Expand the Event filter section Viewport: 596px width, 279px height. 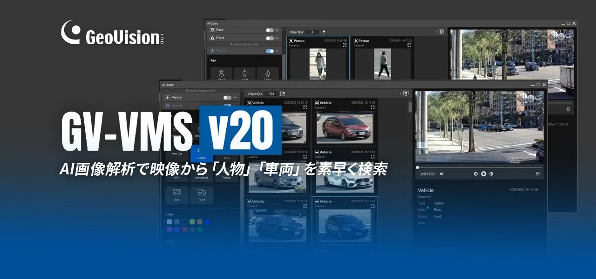click(x=278, y=38)
